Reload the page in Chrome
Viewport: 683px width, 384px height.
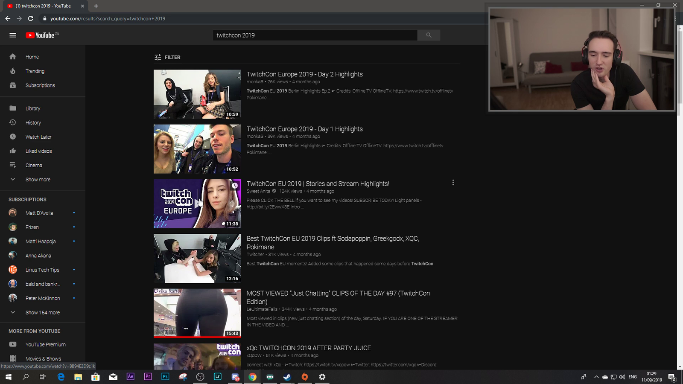click(x=30, y=18)
